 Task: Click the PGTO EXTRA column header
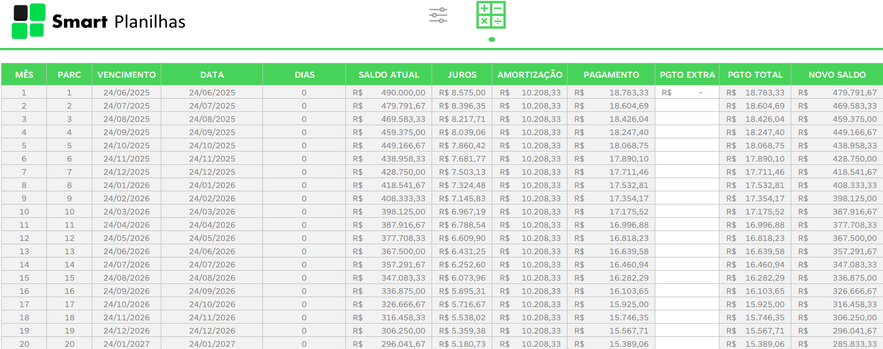coord(687,74)
